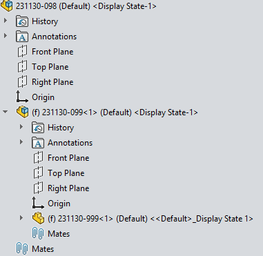Select the top-level Front Plane icon

pos(22,52)
